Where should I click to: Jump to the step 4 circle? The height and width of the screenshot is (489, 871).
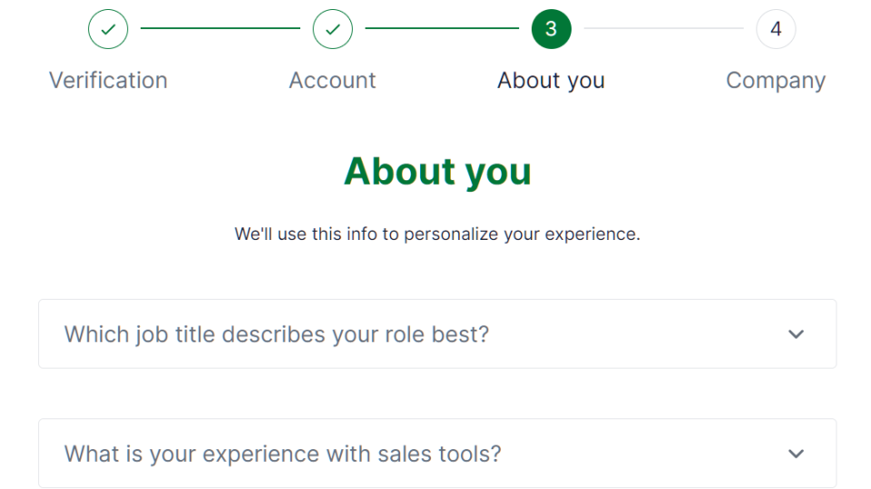coord(776,29)
